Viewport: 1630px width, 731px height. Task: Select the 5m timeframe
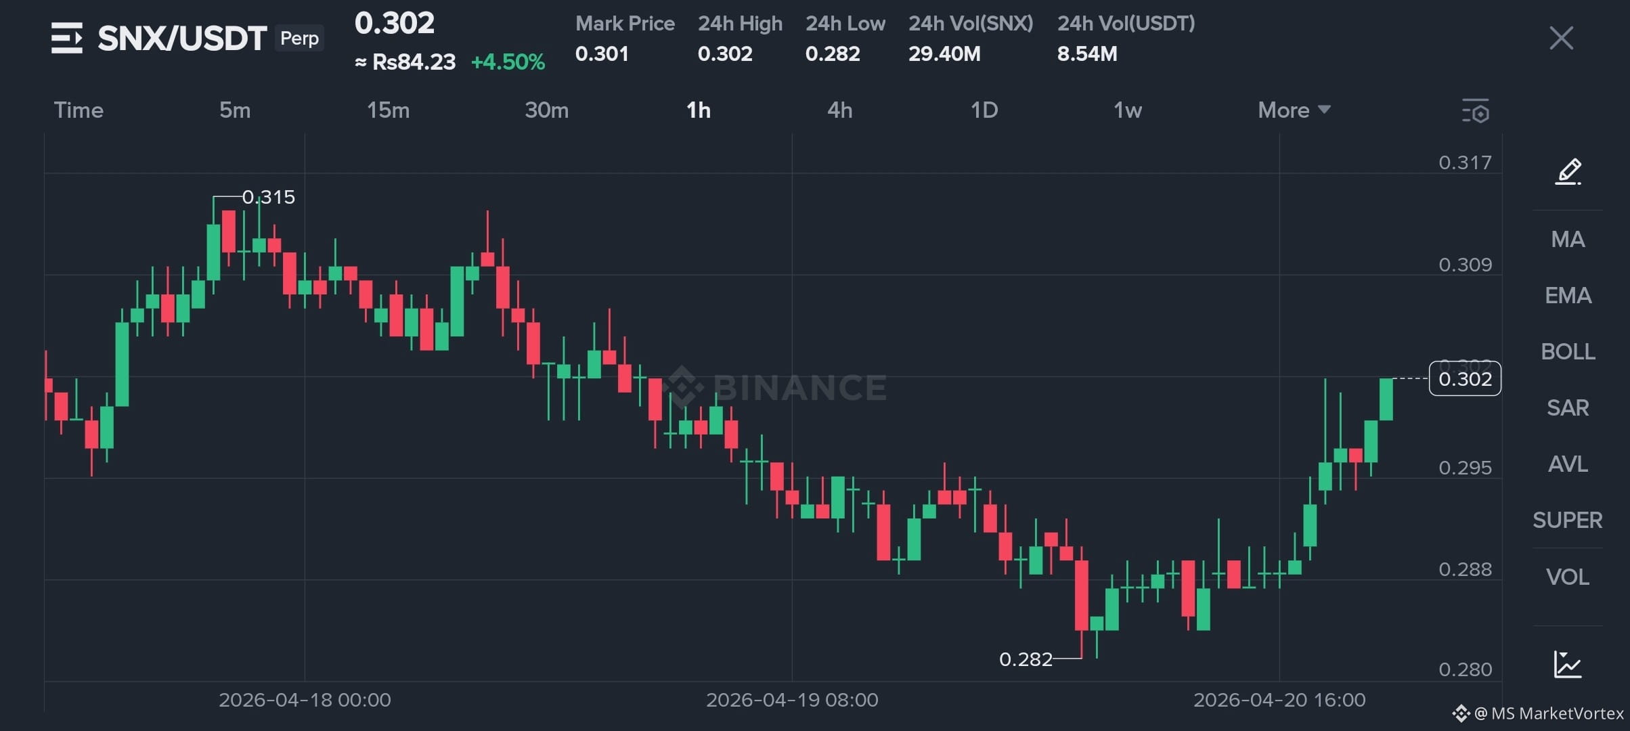pos(235,110)
